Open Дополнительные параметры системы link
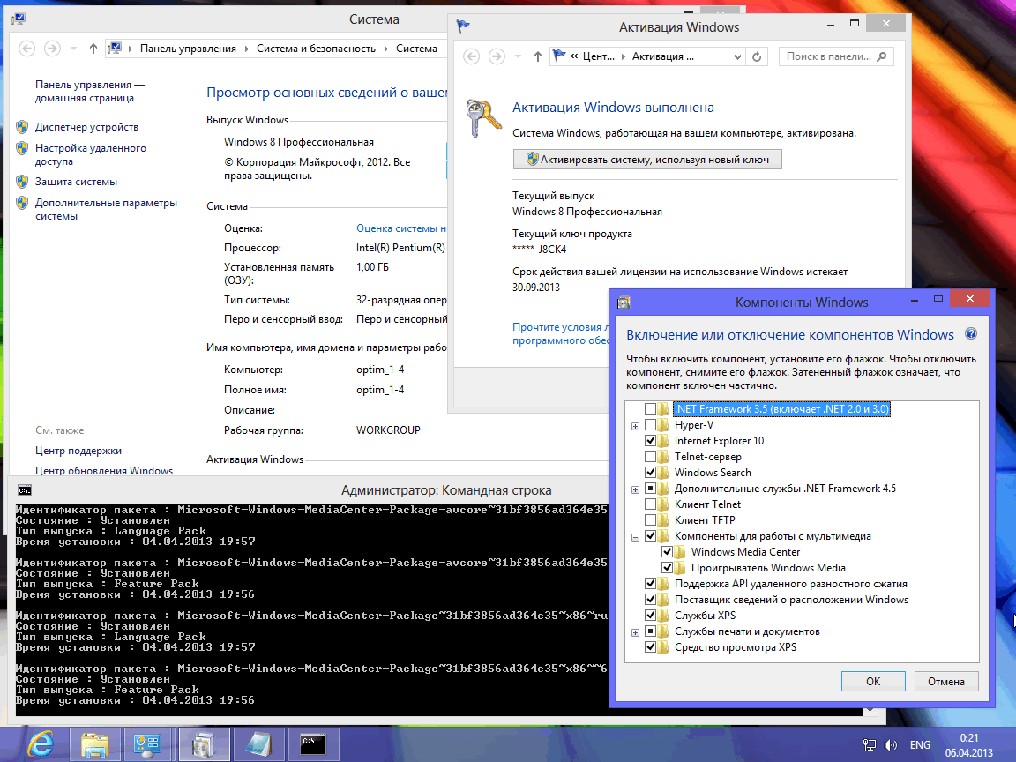This screenshot has height=762, width=1016. [106, 209]
